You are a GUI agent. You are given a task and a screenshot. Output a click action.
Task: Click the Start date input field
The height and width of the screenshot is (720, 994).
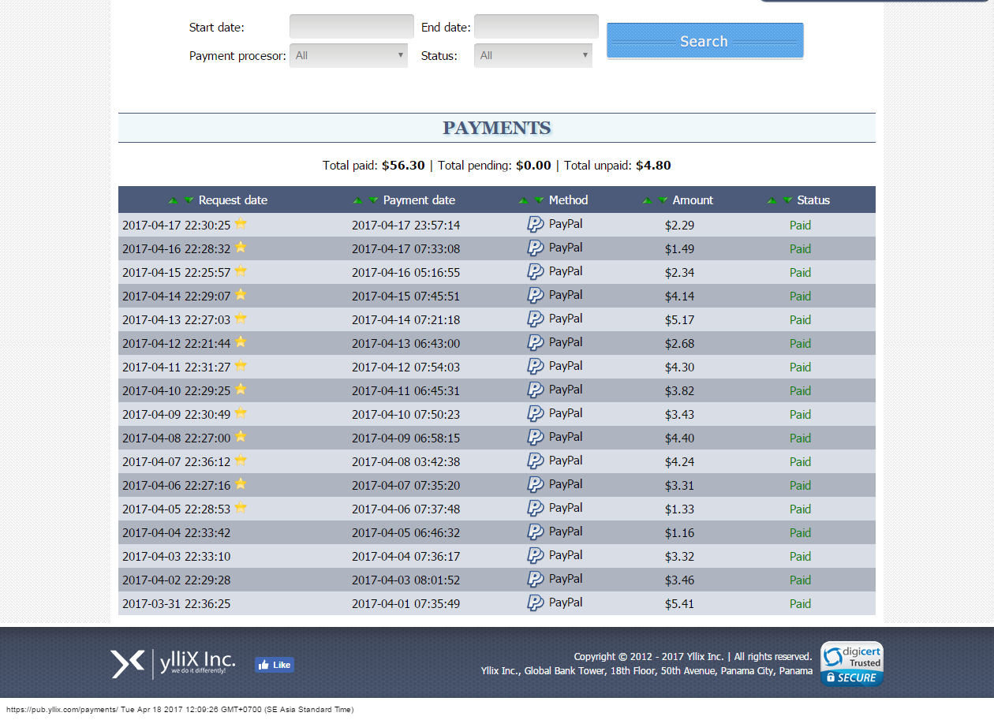point(352,26)
